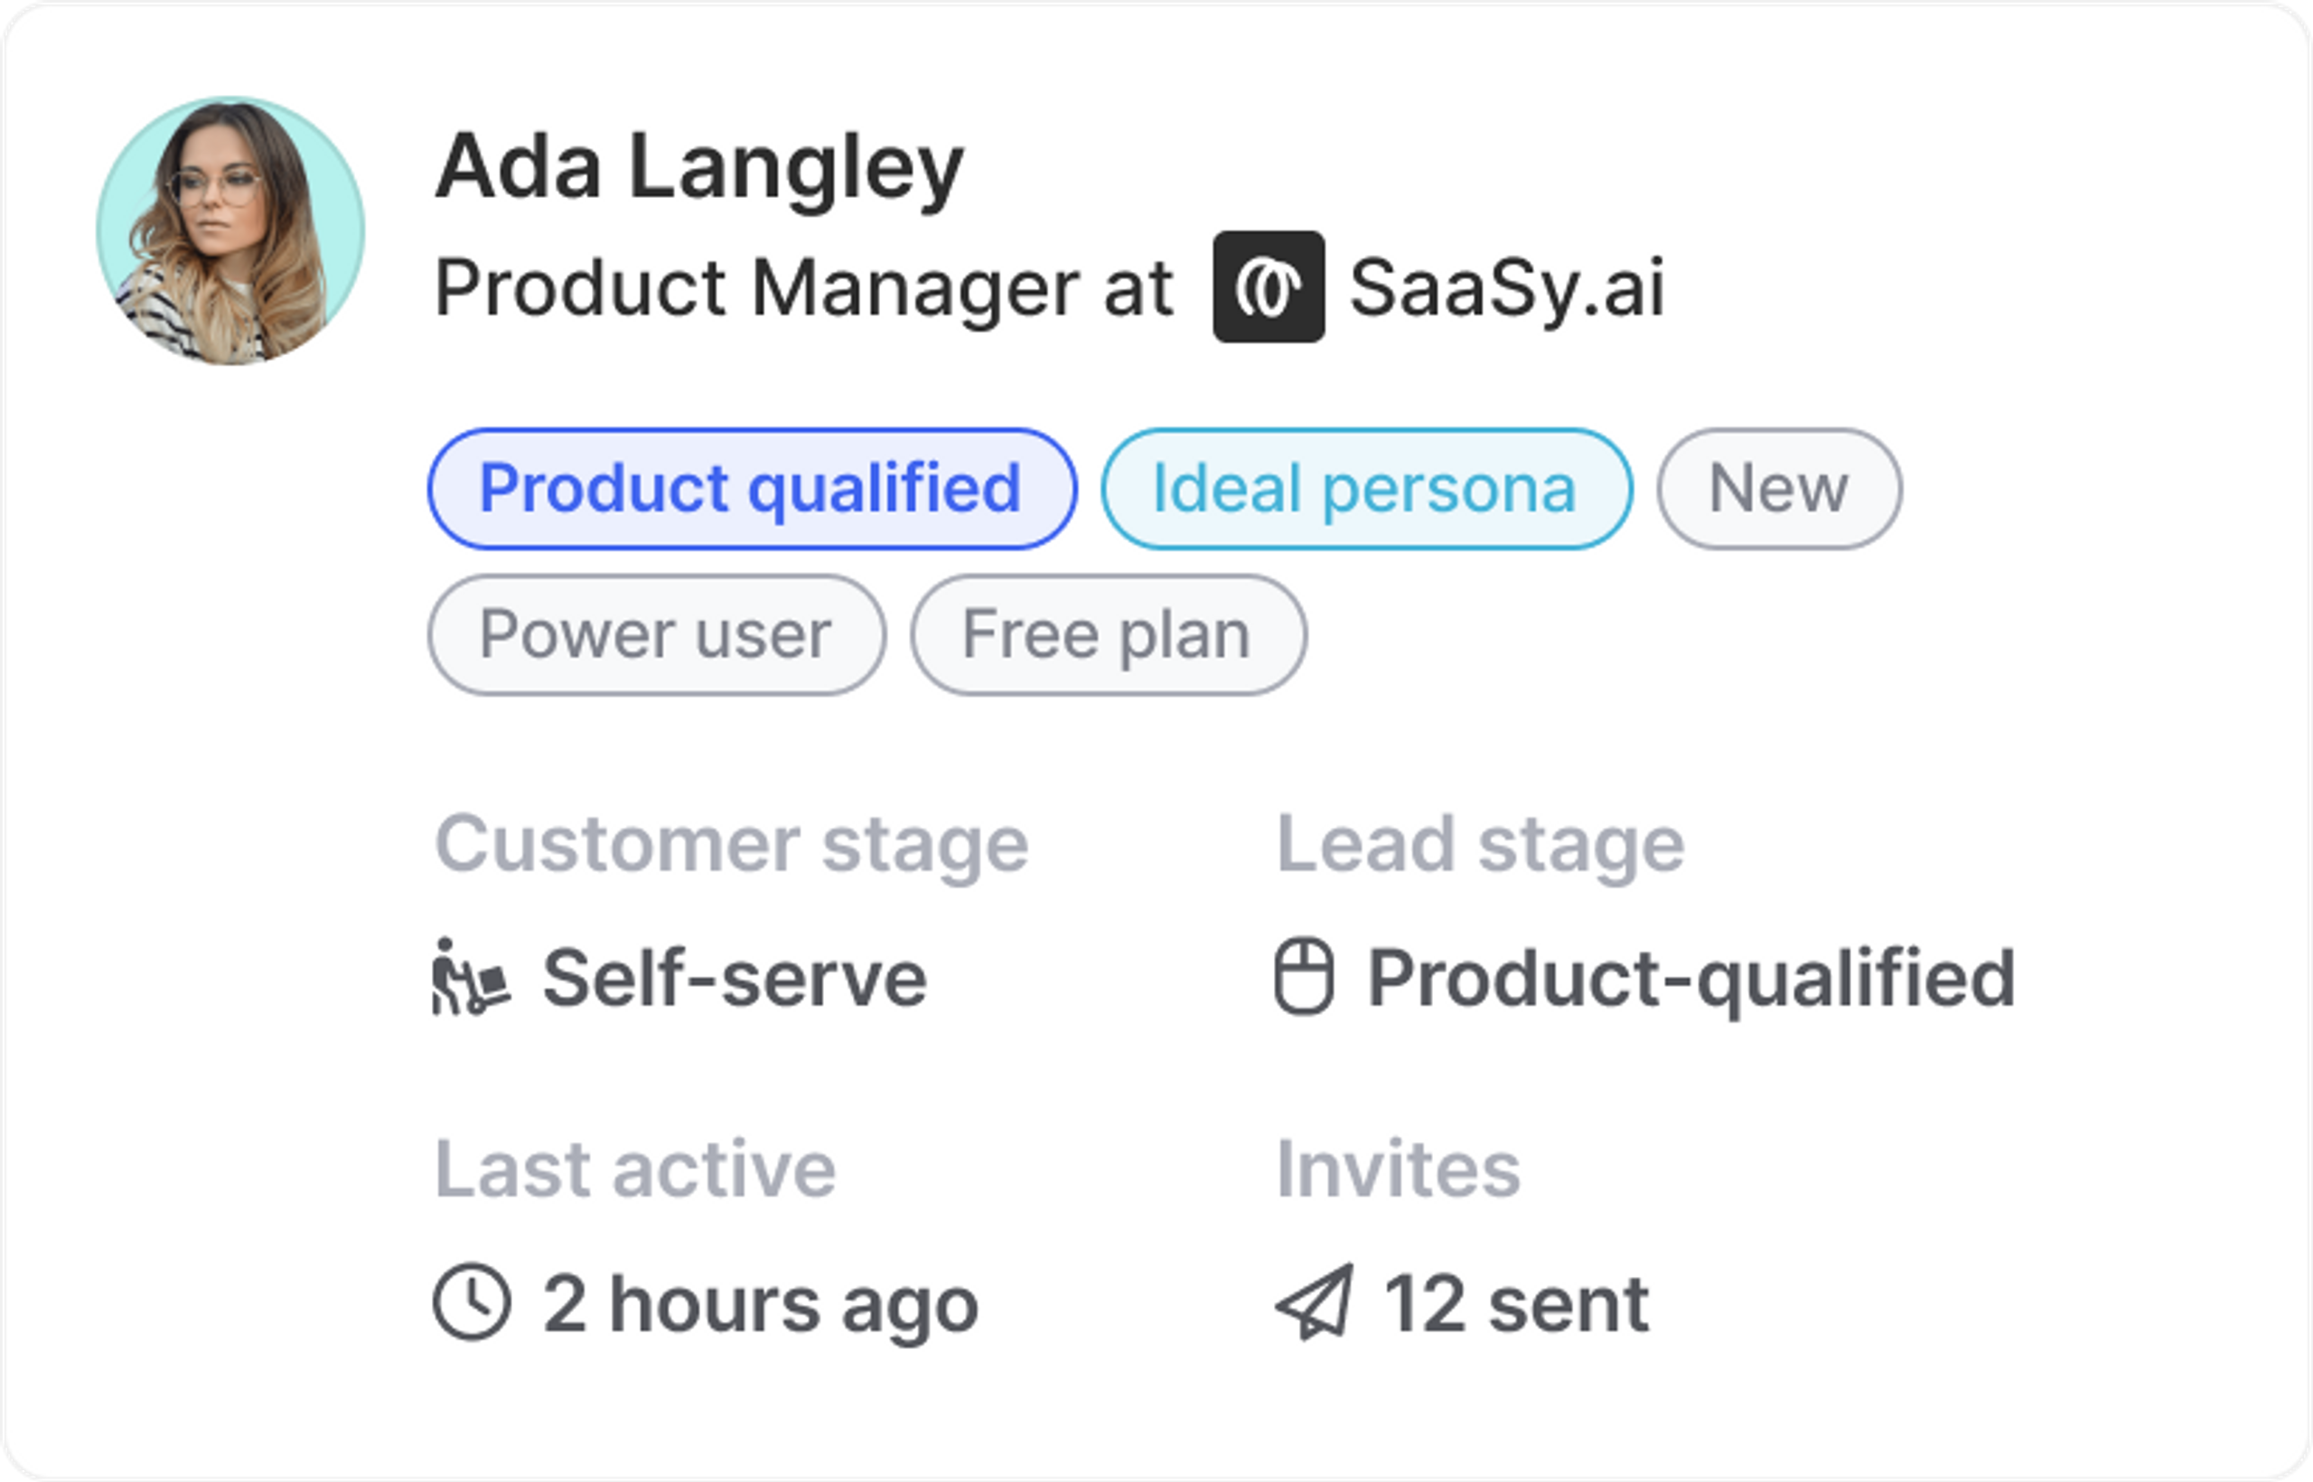
Task: Click the 2 hours ago value
Action: pos(760,1305)
